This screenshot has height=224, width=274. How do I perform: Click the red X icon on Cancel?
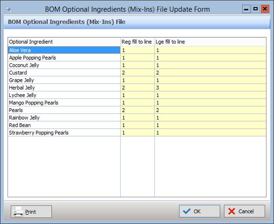pyautogui.click(x=231, y=211)
